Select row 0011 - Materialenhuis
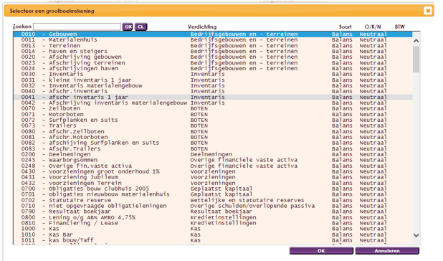This screenshot has width=443, height=261. pyautogui.click(x=213, y=40)
